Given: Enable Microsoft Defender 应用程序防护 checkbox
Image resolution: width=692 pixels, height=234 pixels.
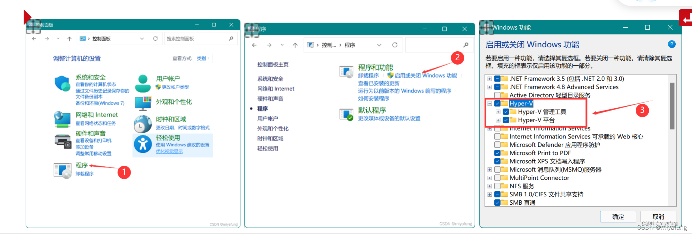Looking at the screenshot, I should click(497, 145).
